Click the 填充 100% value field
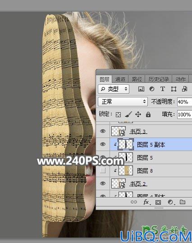 pyautogui.click(x=184, y=115)
